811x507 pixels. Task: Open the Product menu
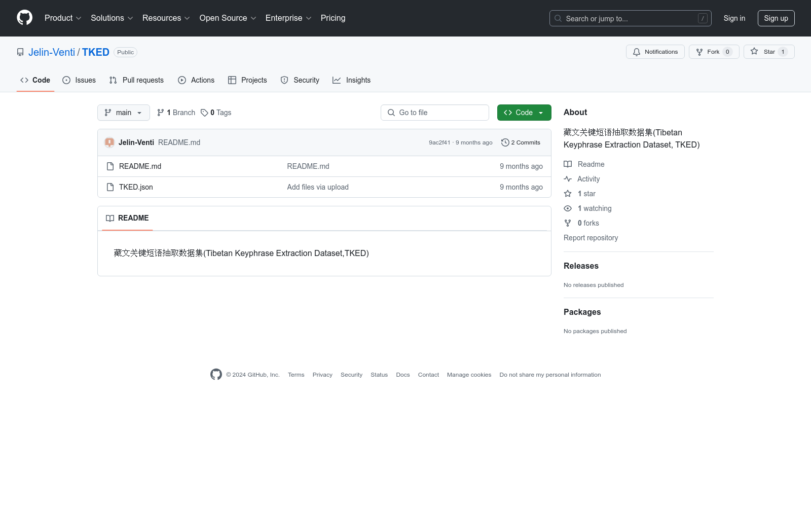tap(63, 18)
